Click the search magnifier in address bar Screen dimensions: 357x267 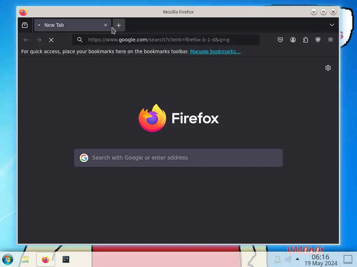tap(79, 40)
